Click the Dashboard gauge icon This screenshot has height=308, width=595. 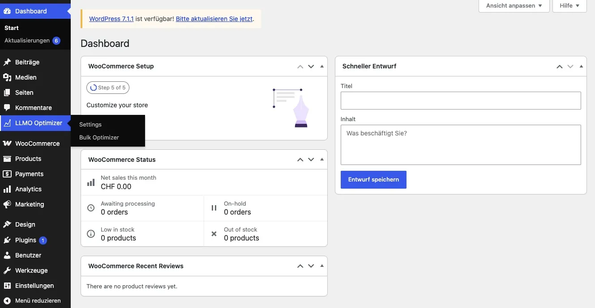[7, 11]
